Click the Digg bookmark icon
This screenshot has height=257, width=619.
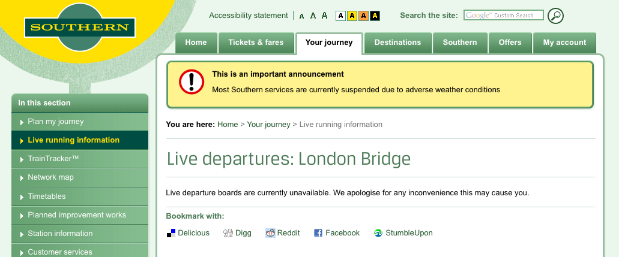click(x=228, y=233)
